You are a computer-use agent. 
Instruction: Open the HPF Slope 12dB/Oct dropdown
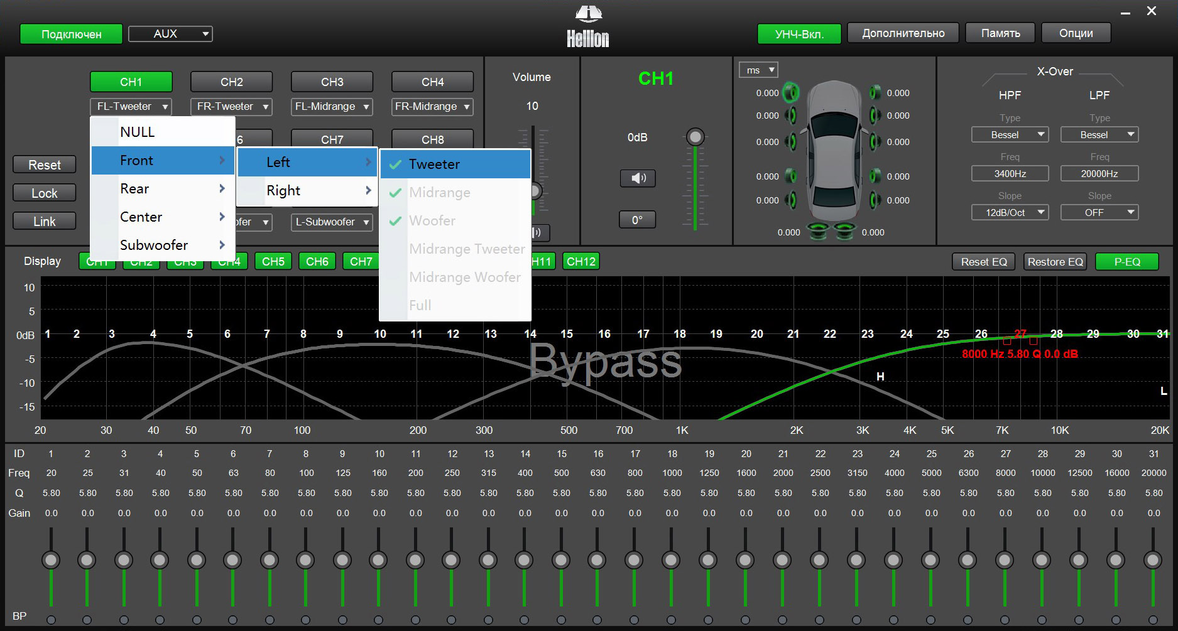tap(1010, 212)
